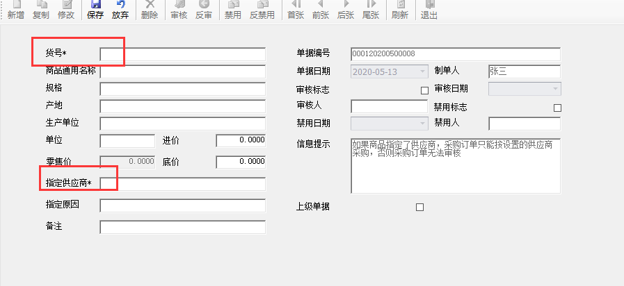The width and height of the screenshot is (624, 286).
Task: Toggle the 审核标志 checkbox
Action: click(424, 90)
